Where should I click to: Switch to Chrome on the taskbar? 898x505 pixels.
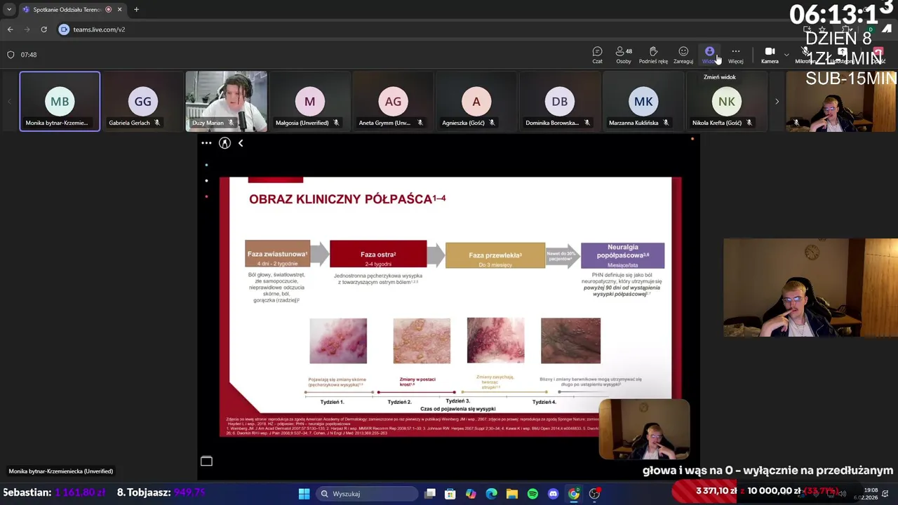point(574,494)
